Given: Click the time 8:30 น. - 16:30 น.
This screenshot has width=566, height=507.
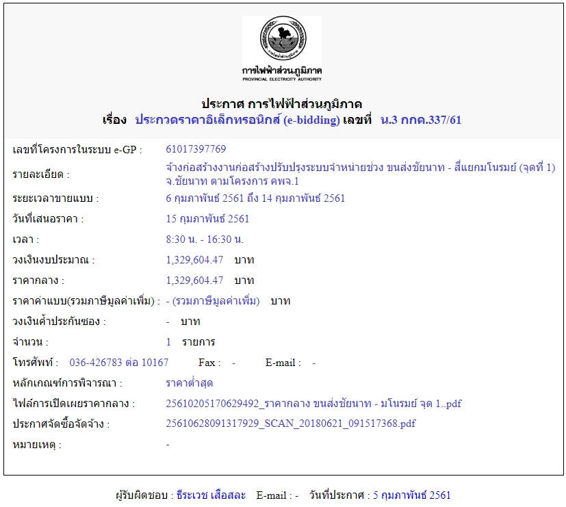Looking at the screenshot, I should pyautogui.click(x=205, y=239).
